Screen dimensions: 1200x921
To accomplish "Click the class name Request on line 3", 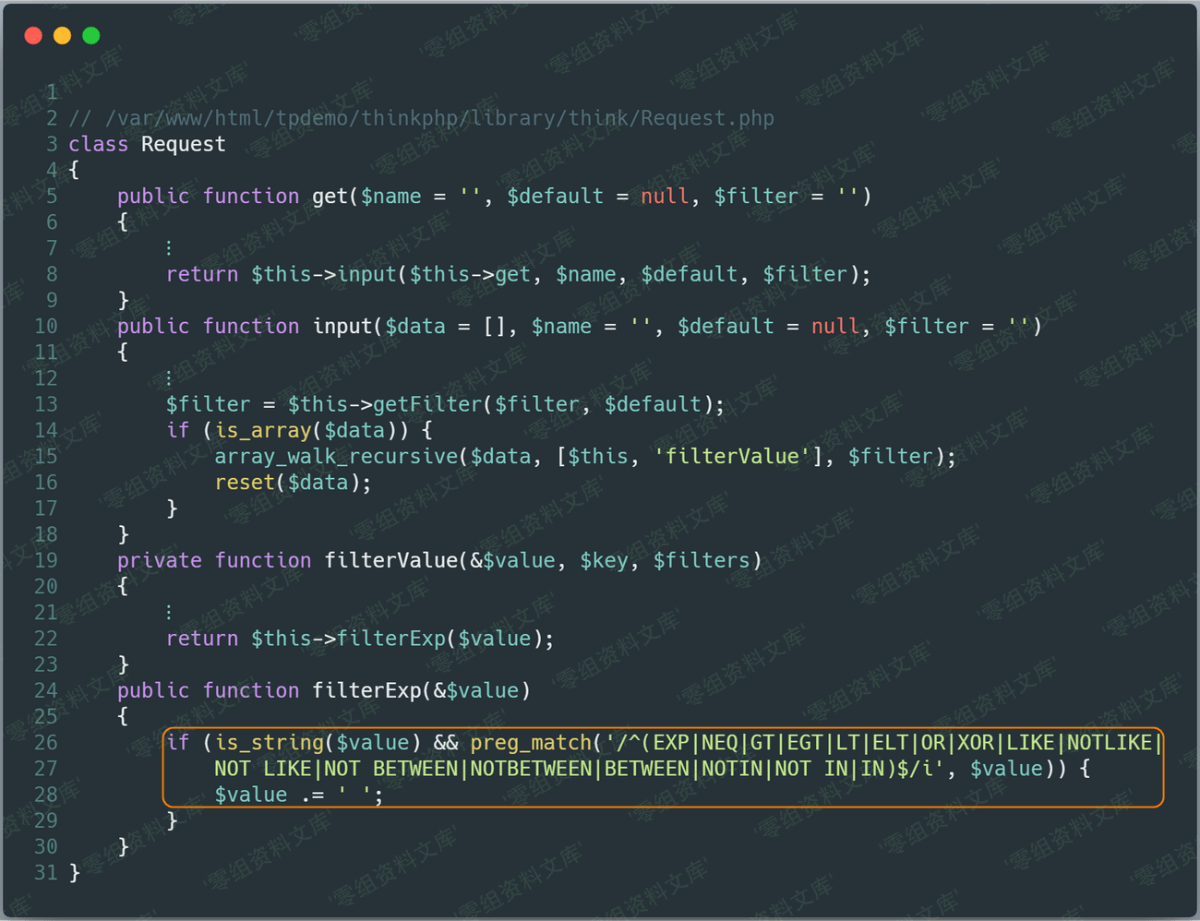I will tap(183, 144).
